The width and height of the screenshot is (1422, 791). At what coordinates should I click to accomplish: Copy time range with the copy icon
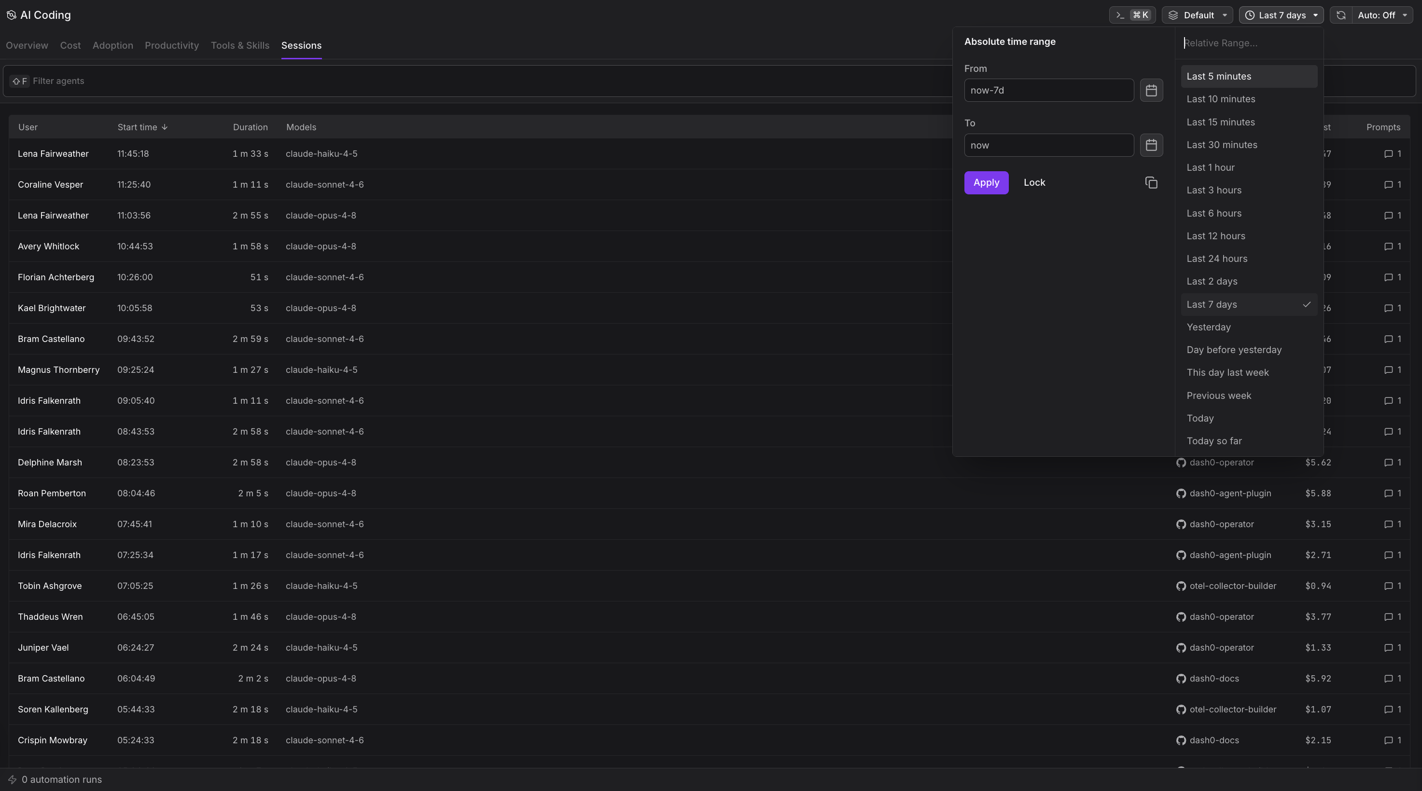pos(1151,183)
